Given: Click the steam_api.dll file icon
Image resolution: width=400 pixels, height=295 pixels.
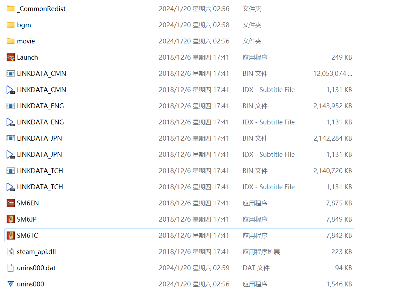Looking at the screenshot, I should coord(11,252).
